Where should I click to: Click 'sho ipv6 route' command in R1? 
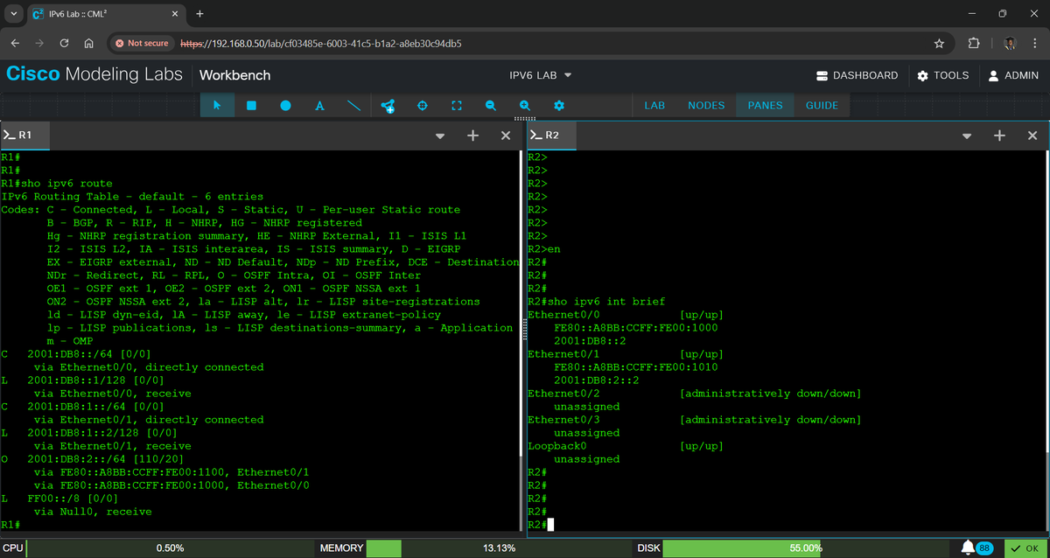[66, 184]
